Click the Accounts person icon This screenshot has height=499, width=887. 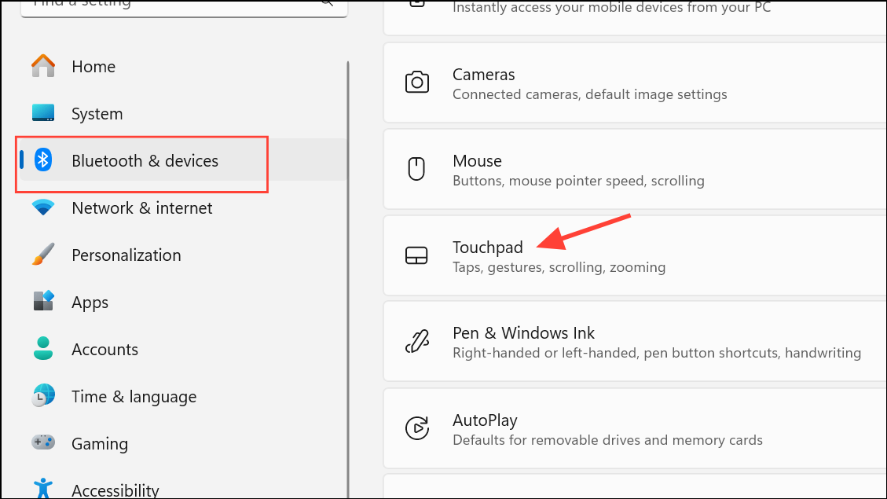coord(43,348)
